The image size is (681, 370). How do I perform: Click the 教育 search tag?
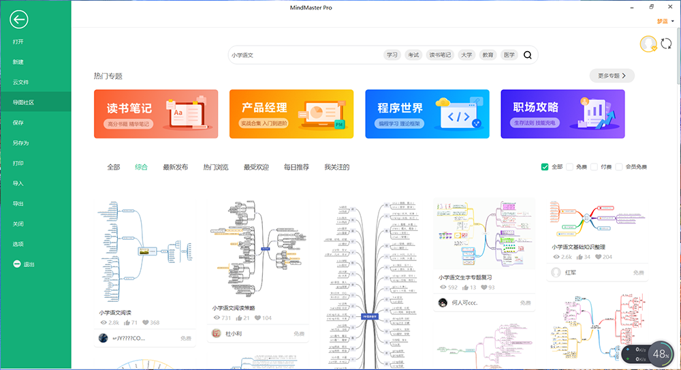coord(488,55)
